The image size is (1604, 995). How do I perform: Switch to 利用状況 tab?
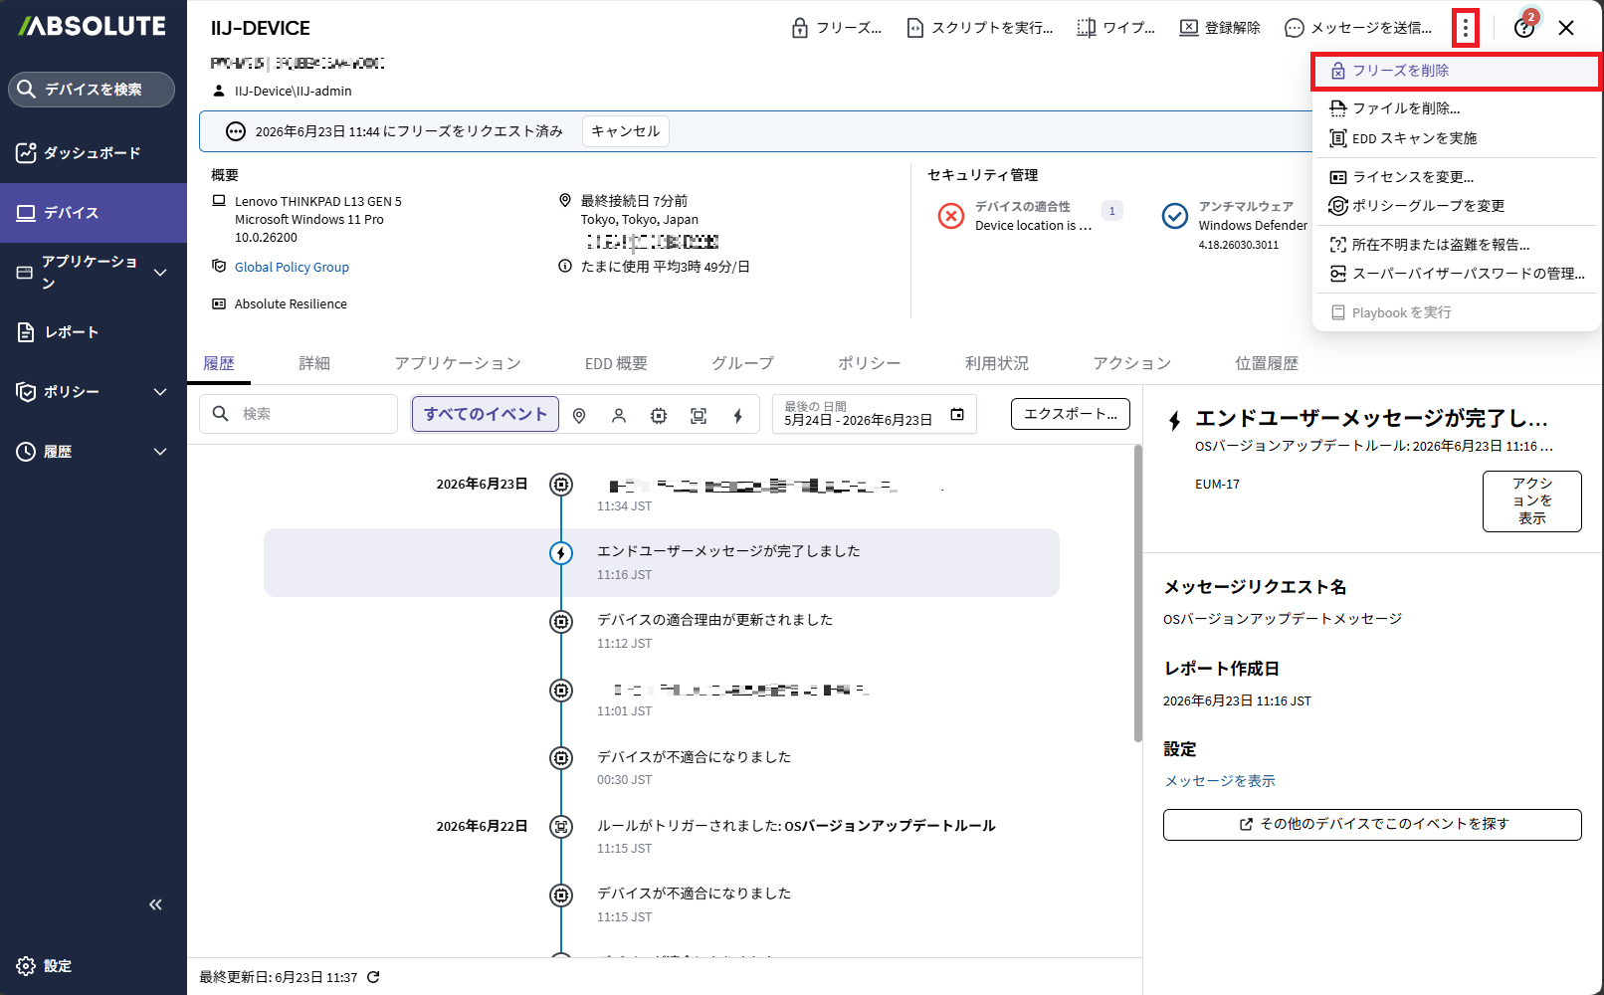pos(997,364)
